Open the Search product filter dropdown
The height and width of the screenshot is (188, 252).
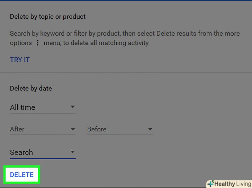[43, 152]
